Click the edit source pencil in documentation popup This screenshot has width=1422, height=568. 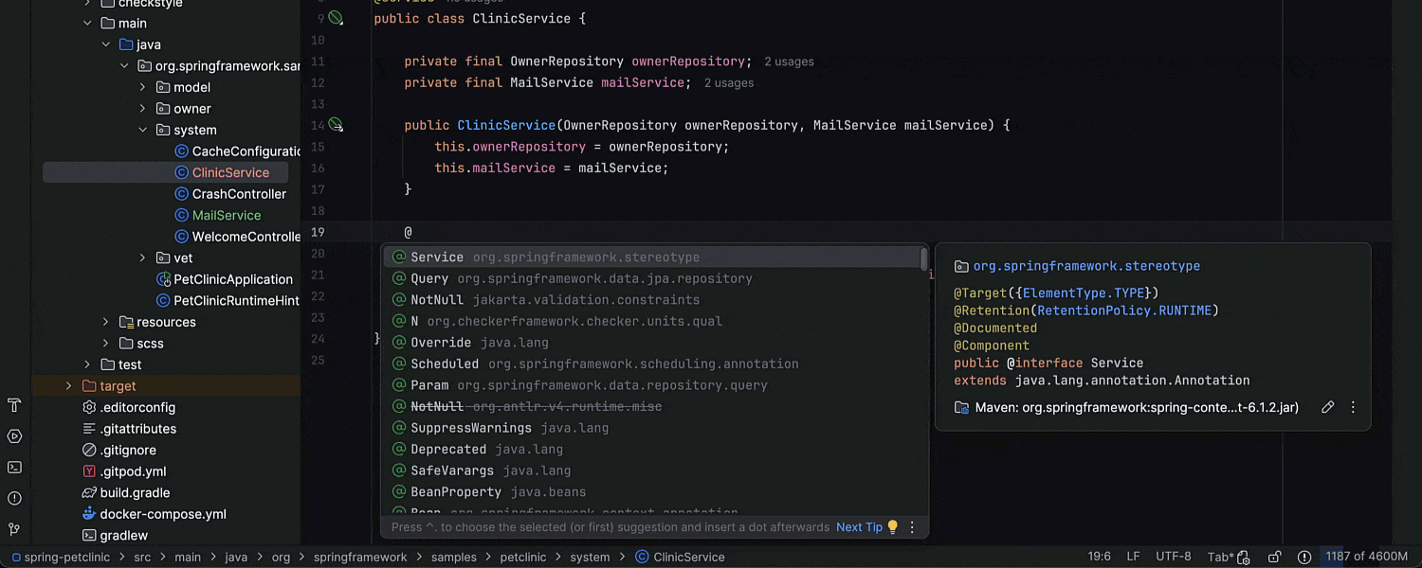tap(1327, 407)
